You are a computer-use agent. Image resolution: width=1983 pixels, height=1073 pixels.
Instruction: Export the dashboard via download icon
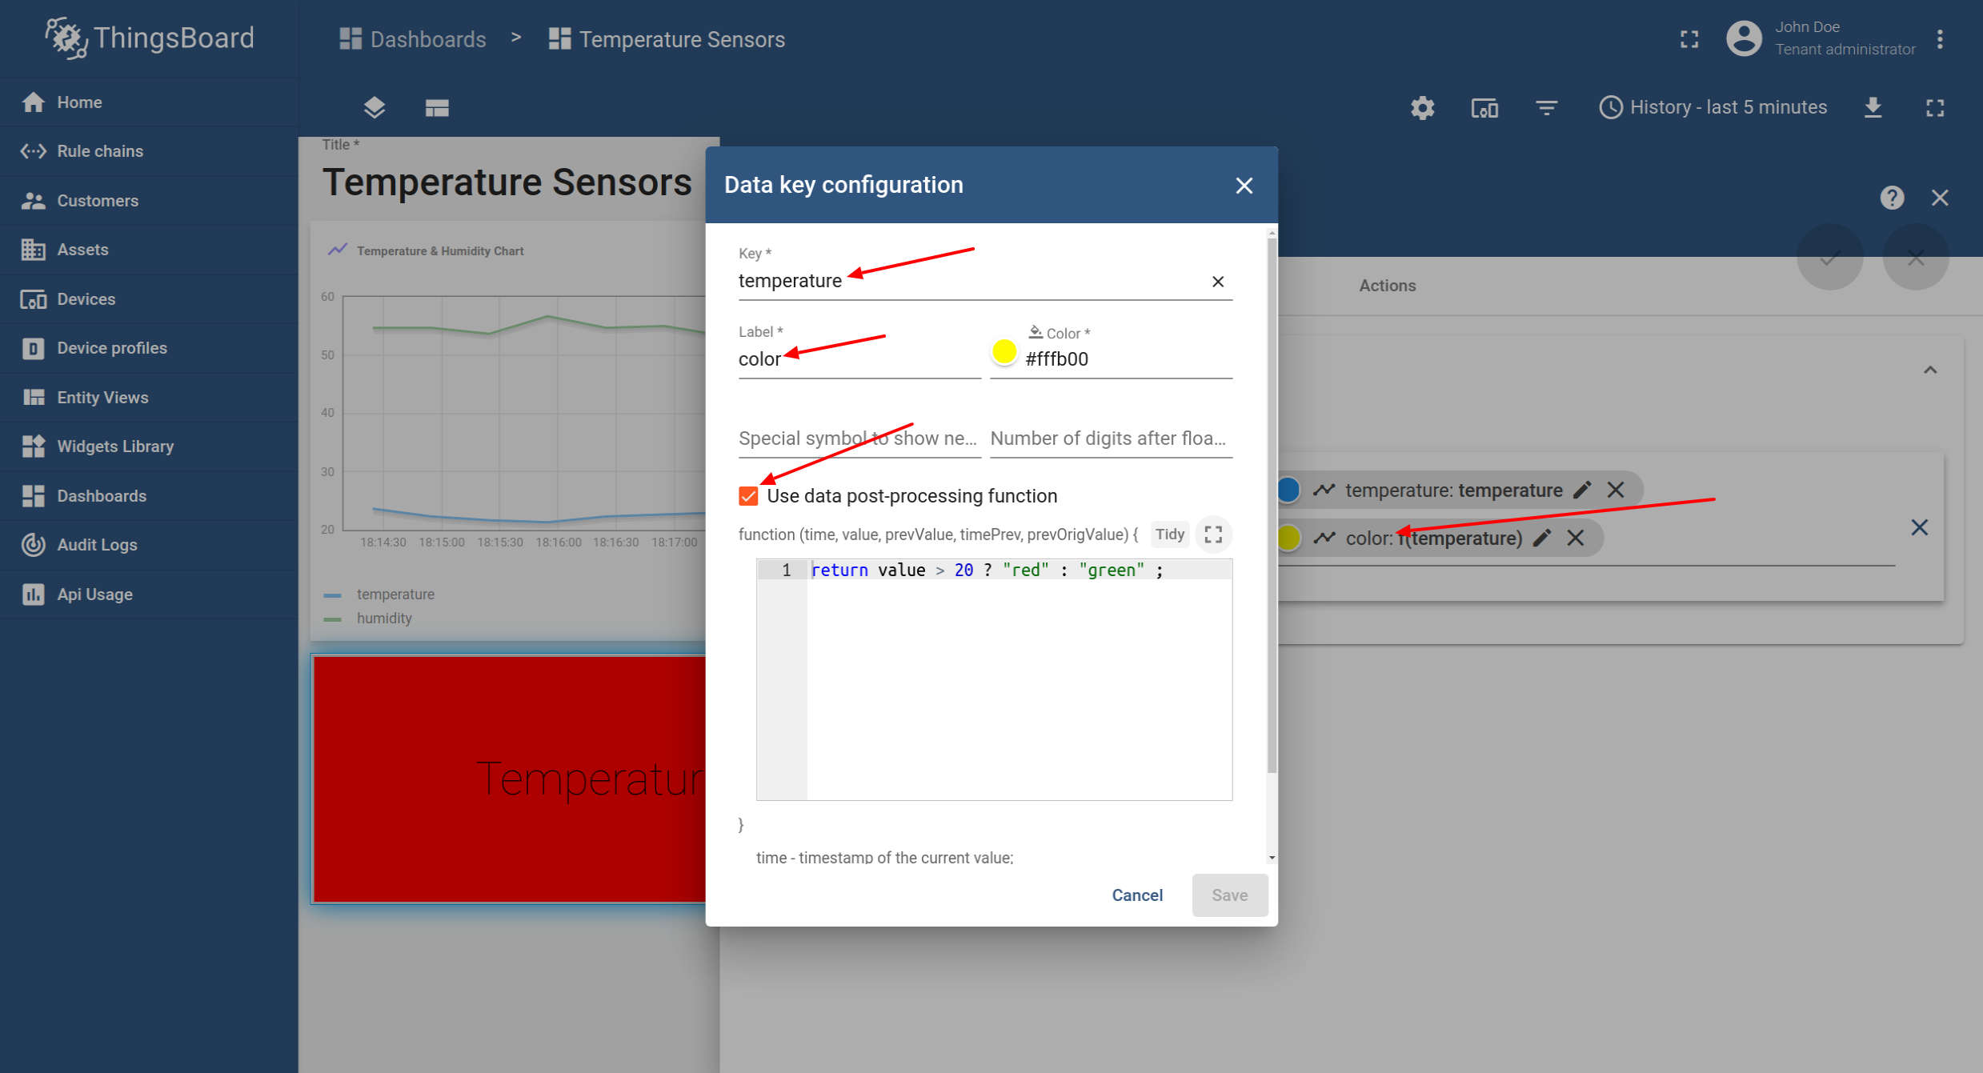click(x=1873, y=107)
